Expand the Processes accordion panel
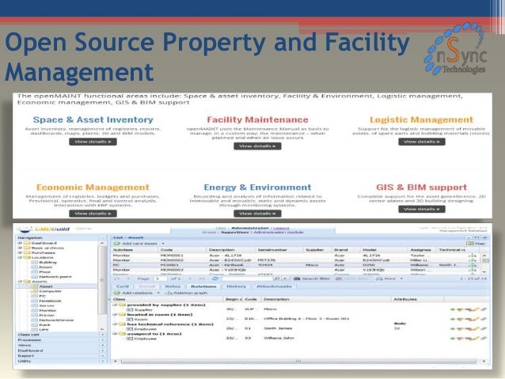The width and height of the screenshot is (505, 379). 103,340
